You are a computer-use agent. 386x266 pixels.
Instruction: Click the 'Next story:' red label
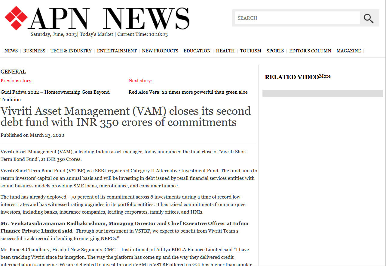pos(140,81)
